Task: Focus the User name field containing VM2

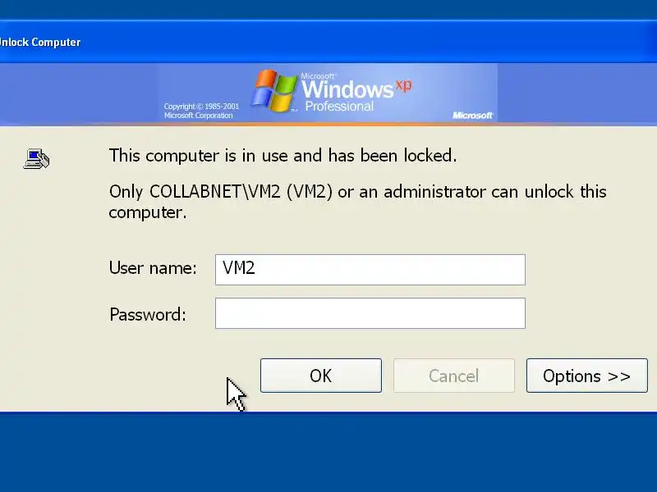Action: pos(370,270)
